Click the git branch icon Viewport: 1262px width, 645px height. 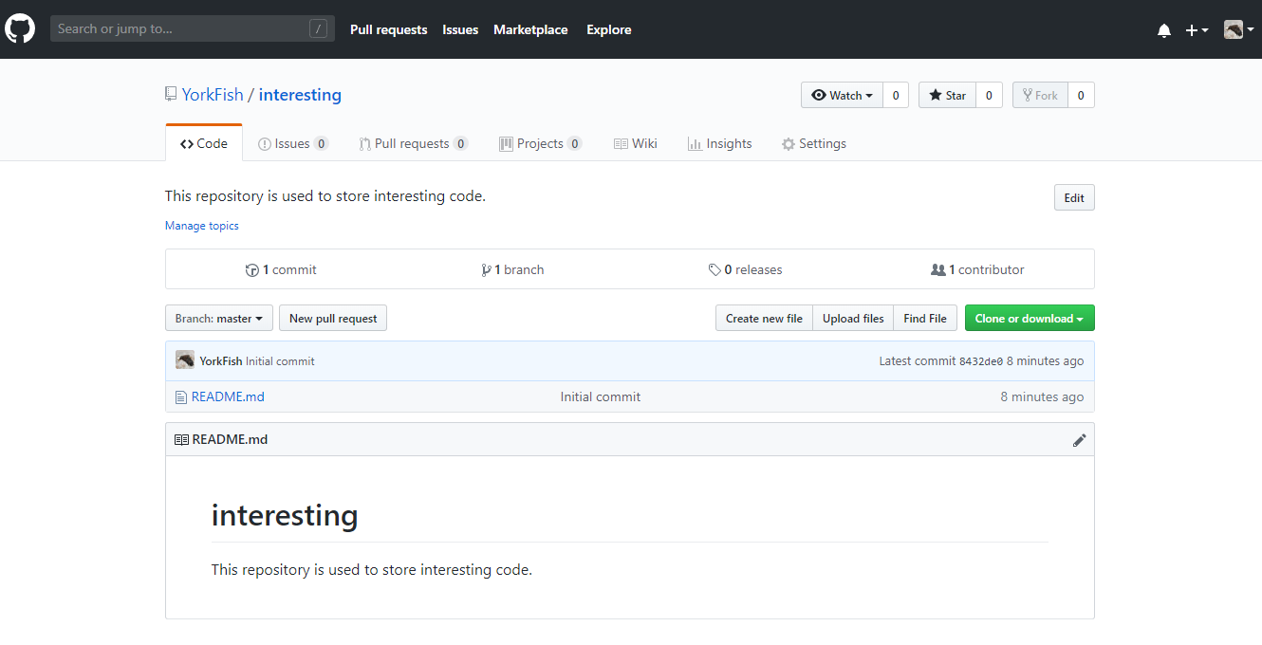coord(487,269)
